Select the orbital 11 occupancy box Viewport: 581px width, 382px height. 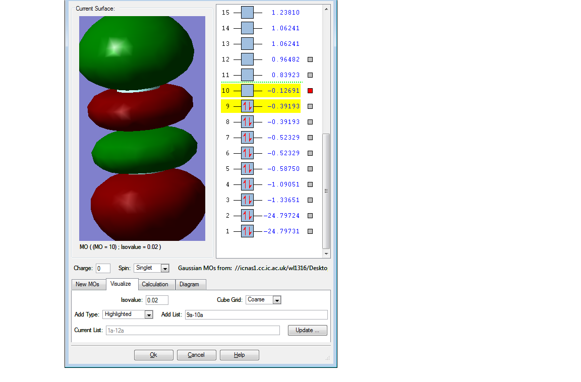click(x=247, y=75)
